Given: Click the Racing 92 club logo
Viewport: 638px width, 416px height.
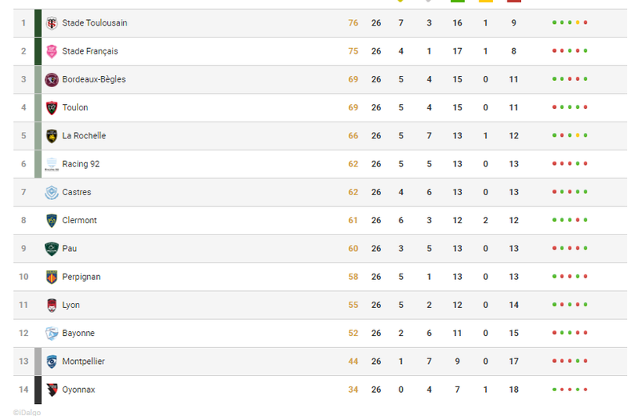Looking at the screenshot, I should point(52,164).
